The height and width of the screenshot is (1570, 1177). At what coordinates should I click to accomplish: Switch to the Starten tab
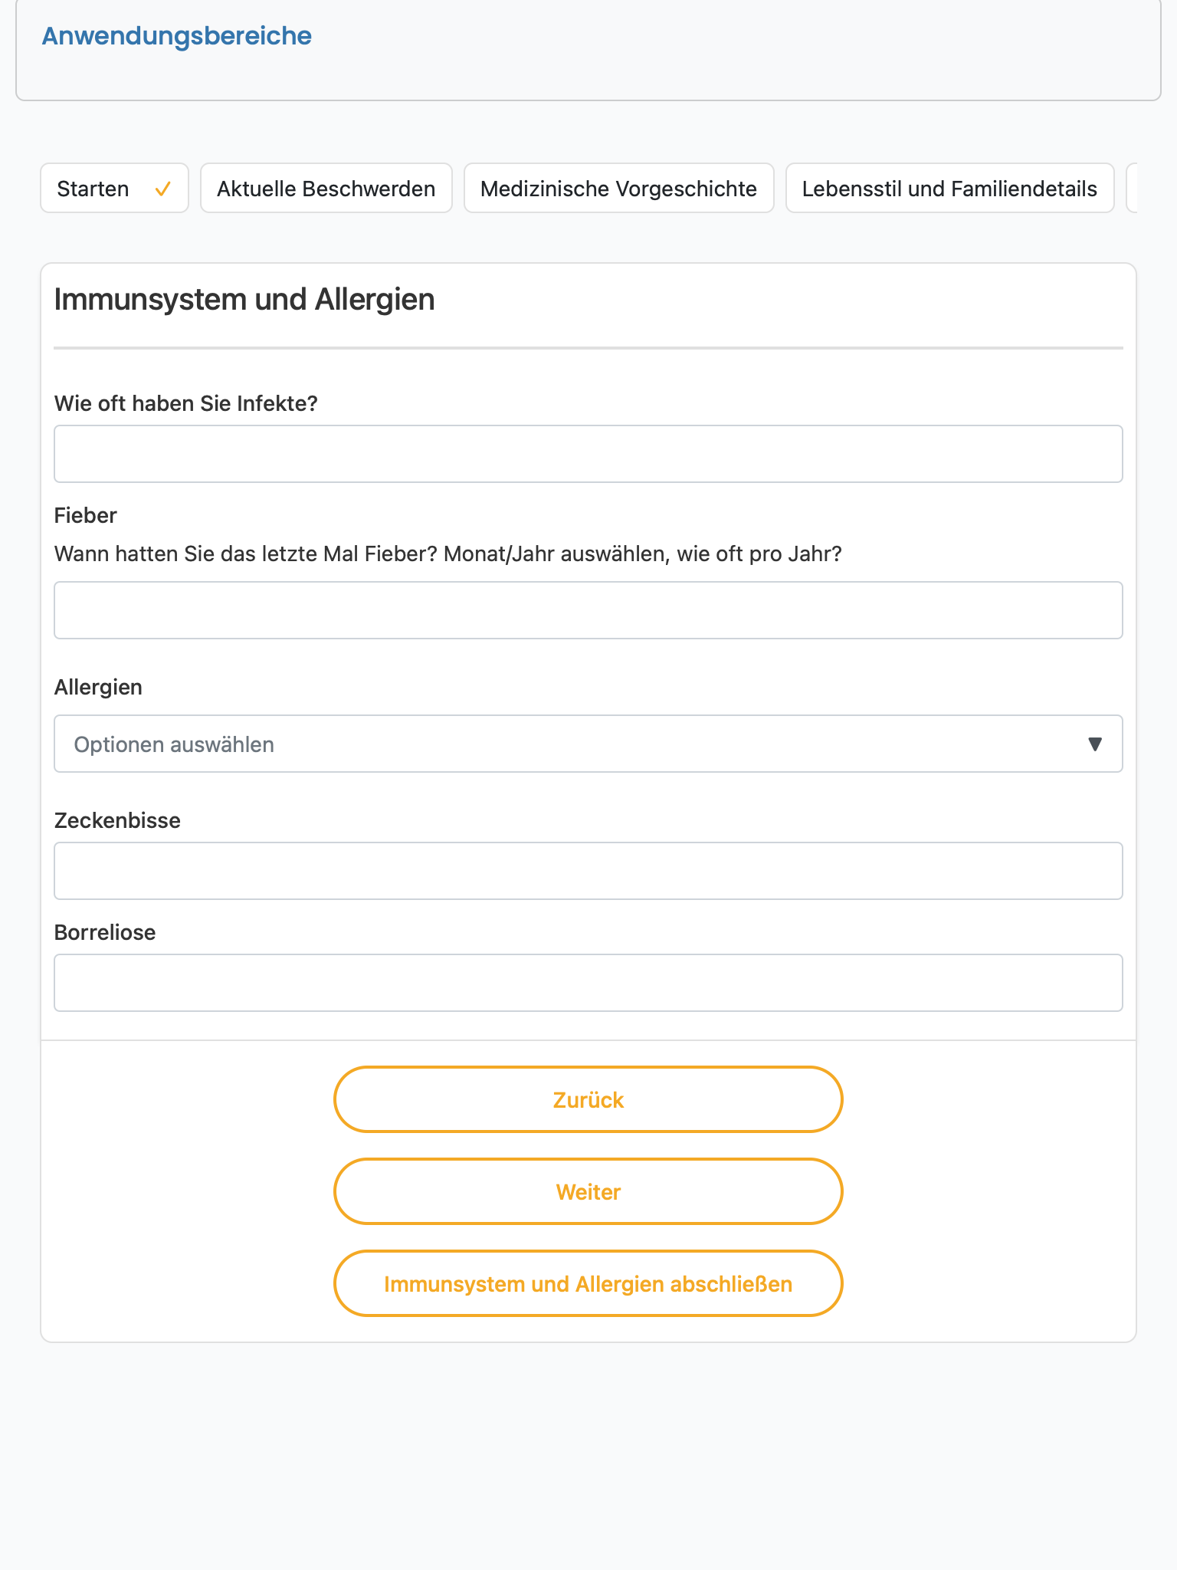pos(114,188)
